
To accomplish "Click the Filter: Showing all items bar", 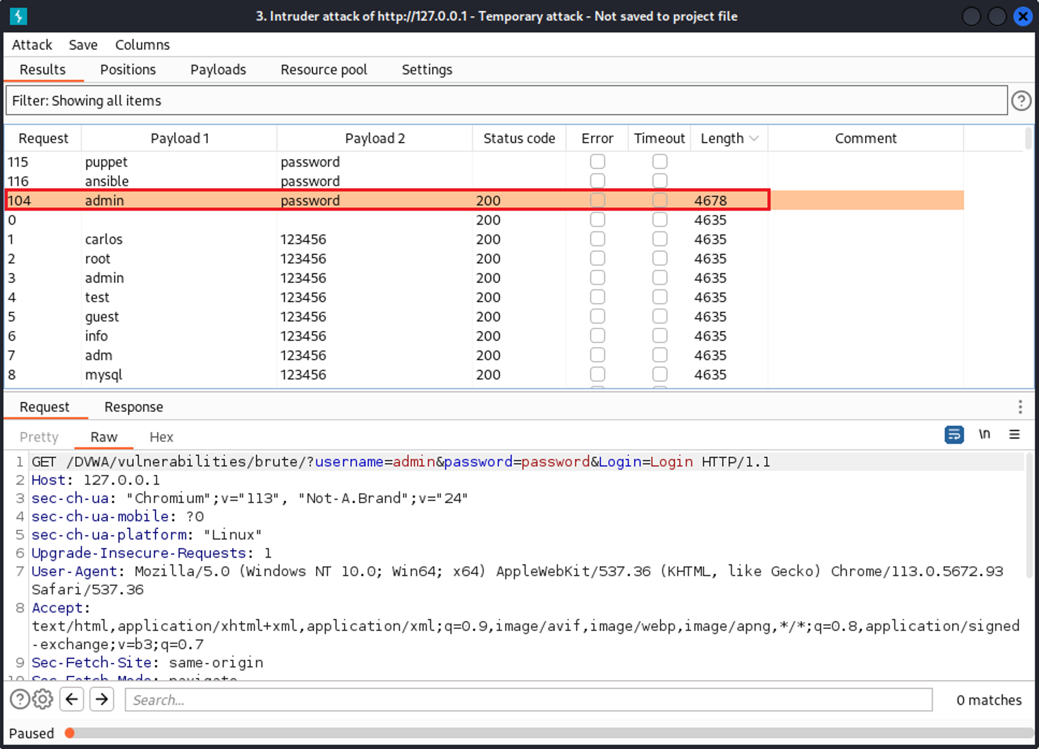I will tap(506, 101).
